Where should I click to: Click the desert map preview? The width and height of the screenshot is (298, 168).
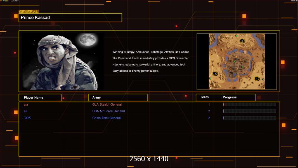coord(236,61)
